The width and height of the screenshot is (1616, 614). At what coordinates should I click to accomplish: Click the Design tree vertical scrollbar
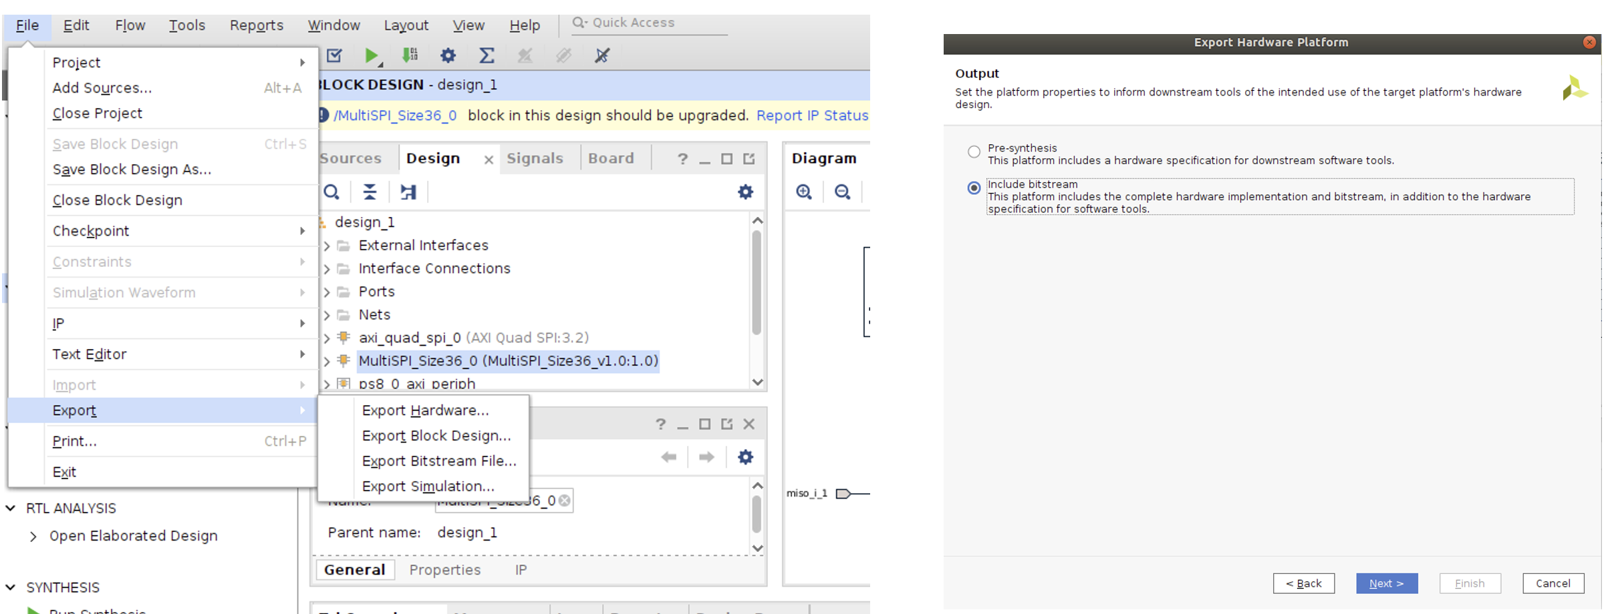(x=757, y=282)
